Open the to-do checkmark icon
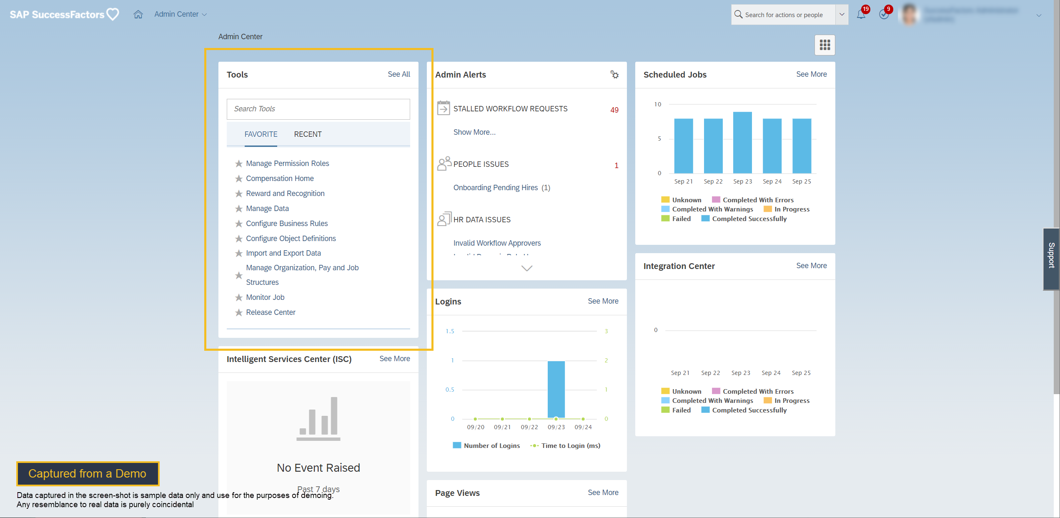This screenshot has width=1060, height=518. tap(884, 15)
